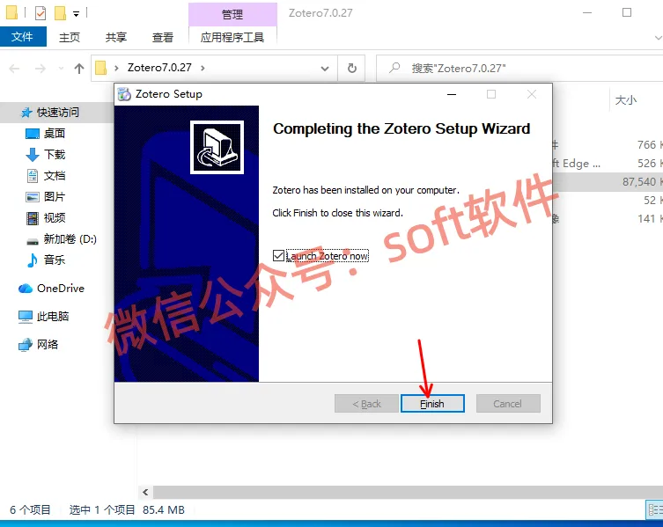Open the 应用程序工具 ribbon tab

232,37
